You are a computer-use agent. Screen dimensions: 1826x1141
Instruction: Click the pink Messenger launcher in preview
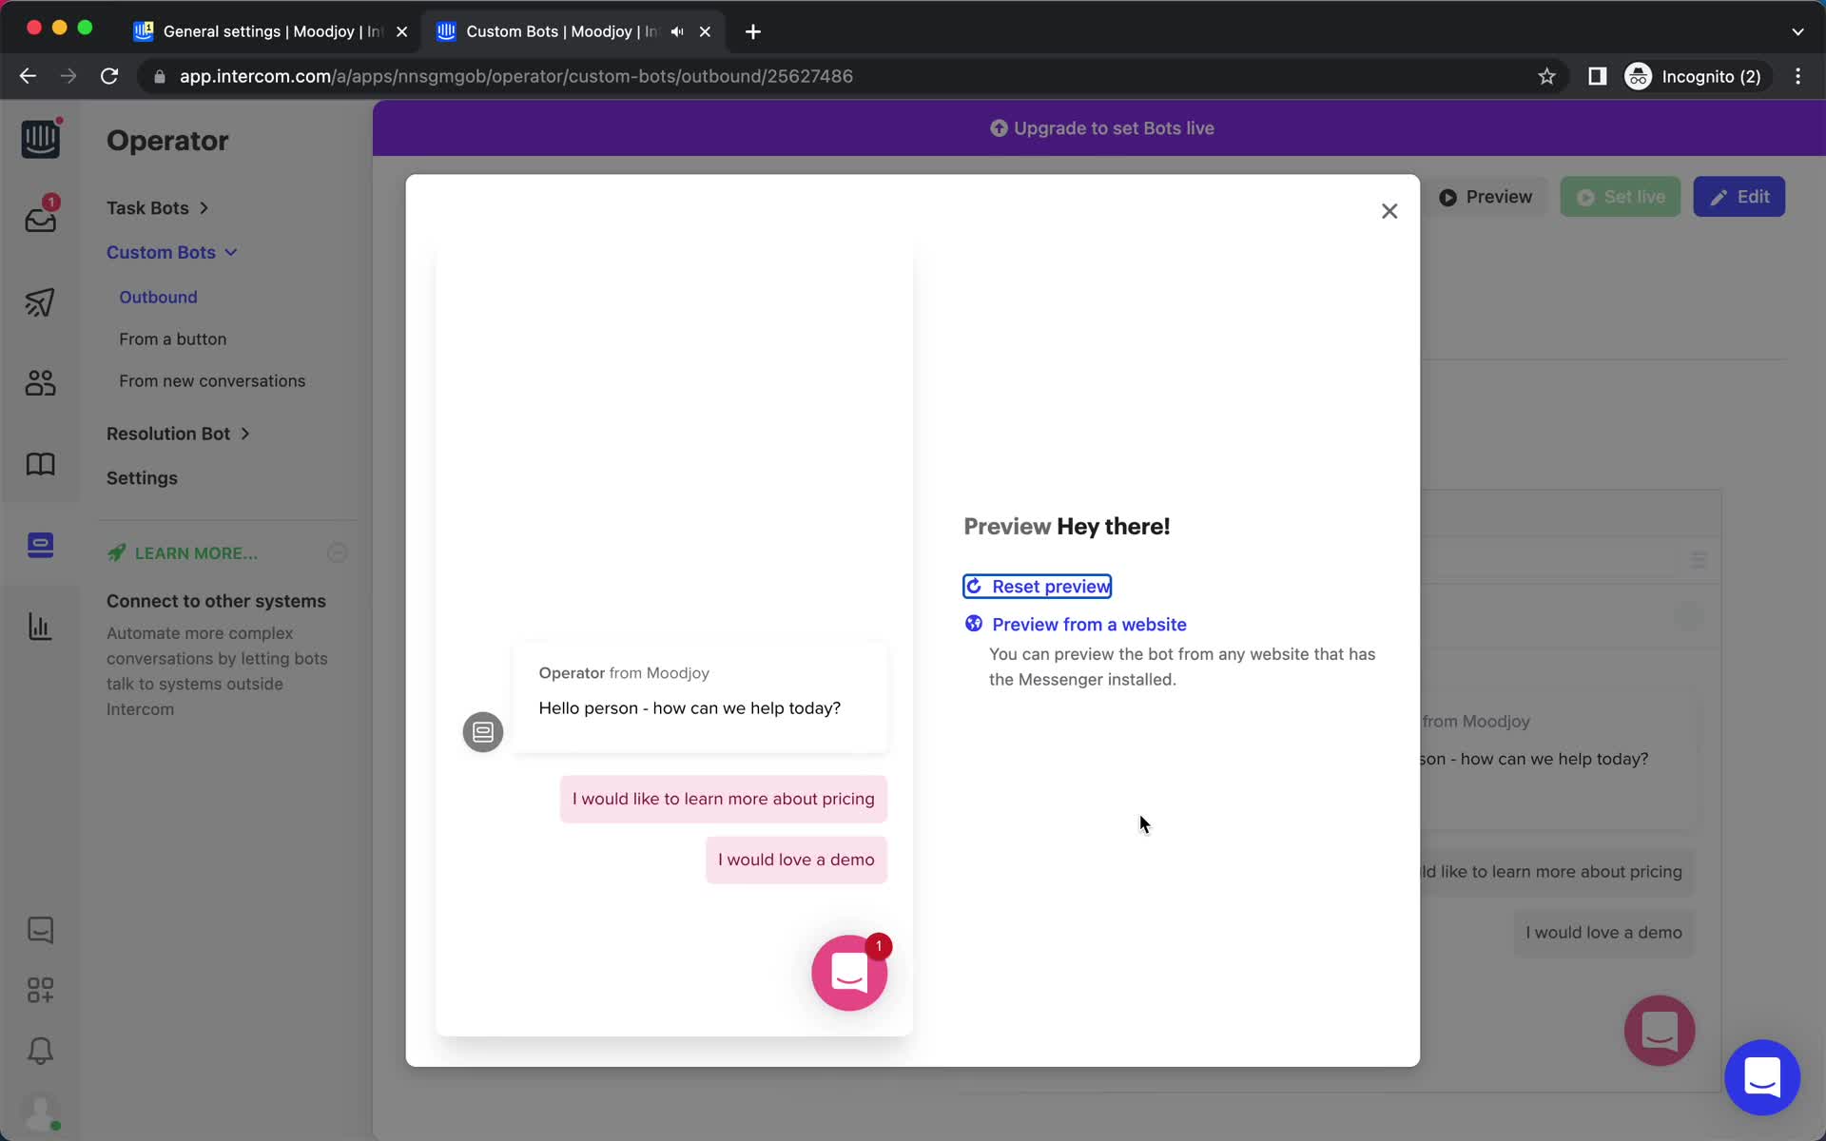[849, 973]
